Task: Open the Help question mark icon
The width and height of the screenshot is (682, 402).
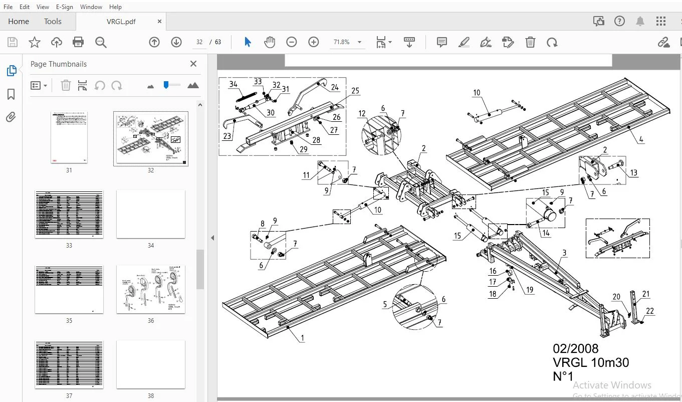Action: 620,21
